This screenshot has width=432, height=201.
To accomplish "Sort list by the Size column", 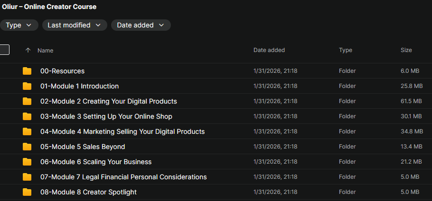I will click(x=406, y=50).
